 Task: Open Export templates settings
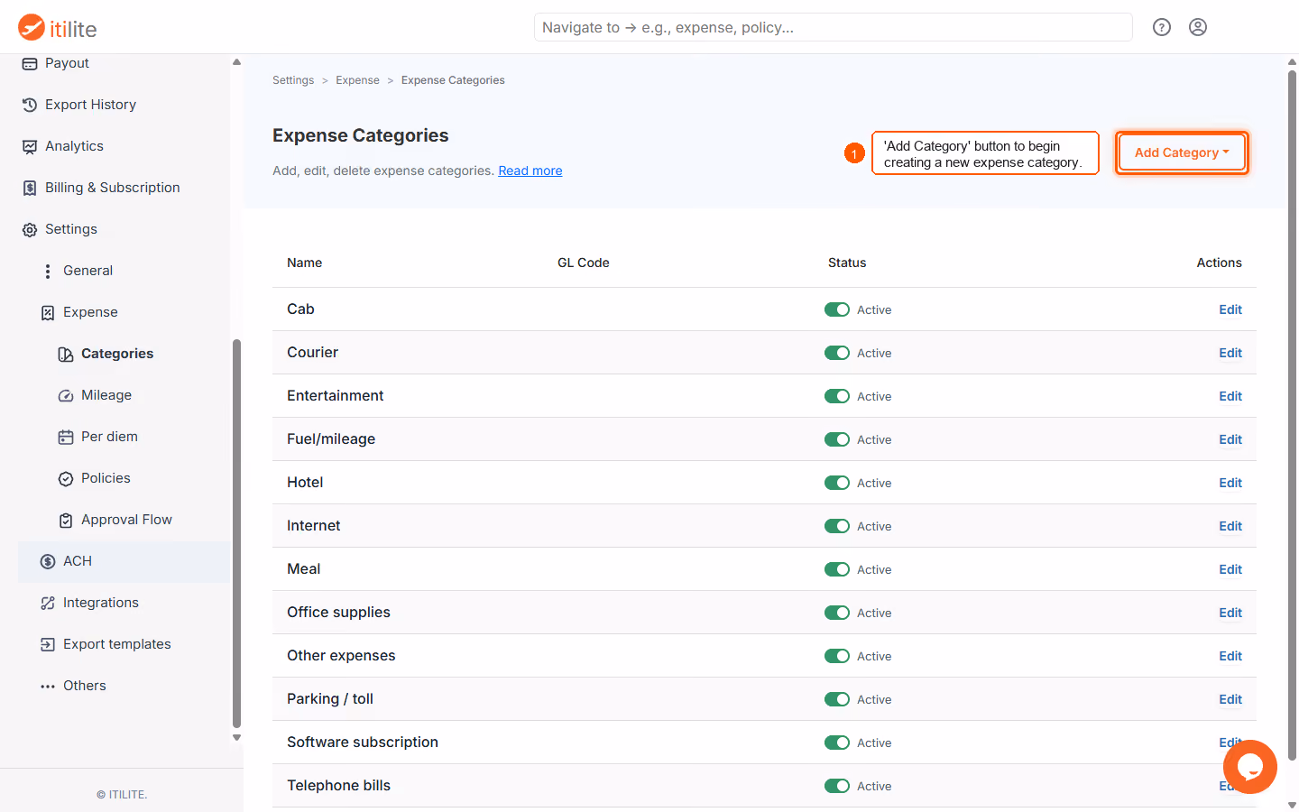coord(117,644)
